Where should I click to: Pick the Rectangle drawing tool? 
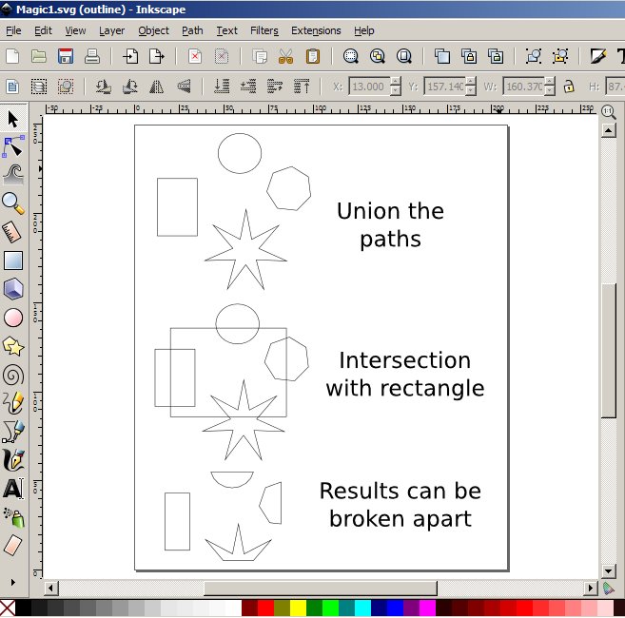(x=13, y=260)
